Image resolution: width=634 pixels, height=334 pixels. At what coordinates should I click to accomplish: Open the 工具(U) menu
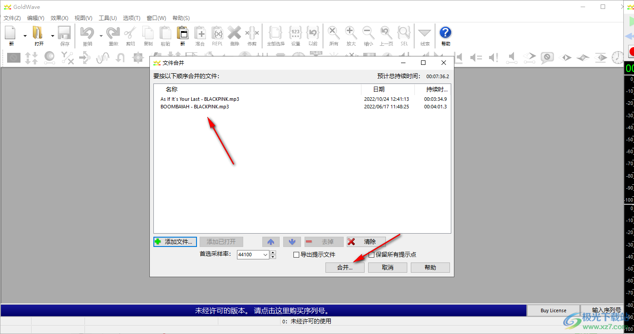click(108, 18)
